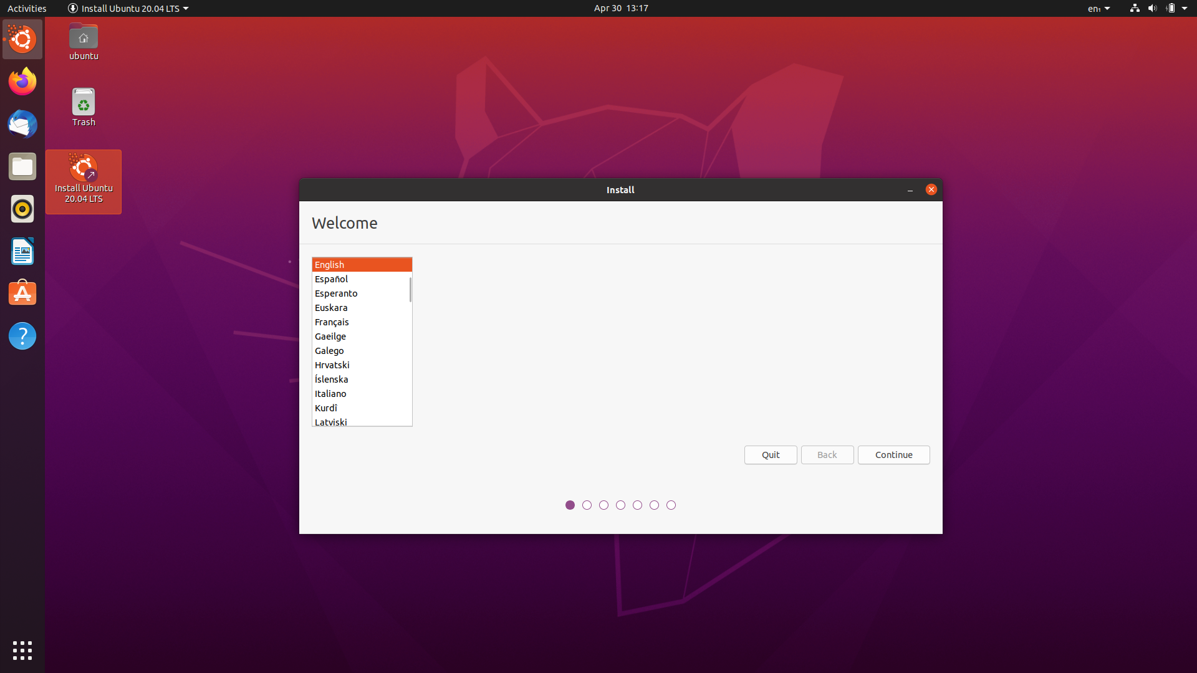1197x673 pixels.
Task: Select English in the language list
Action: click(x=362, y=265)
